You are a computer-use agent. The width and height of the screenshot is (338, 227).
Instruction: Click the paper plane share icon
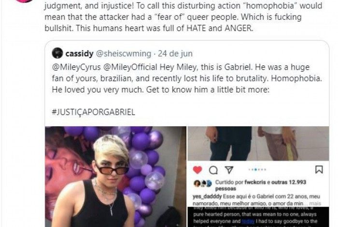point(229,170)
